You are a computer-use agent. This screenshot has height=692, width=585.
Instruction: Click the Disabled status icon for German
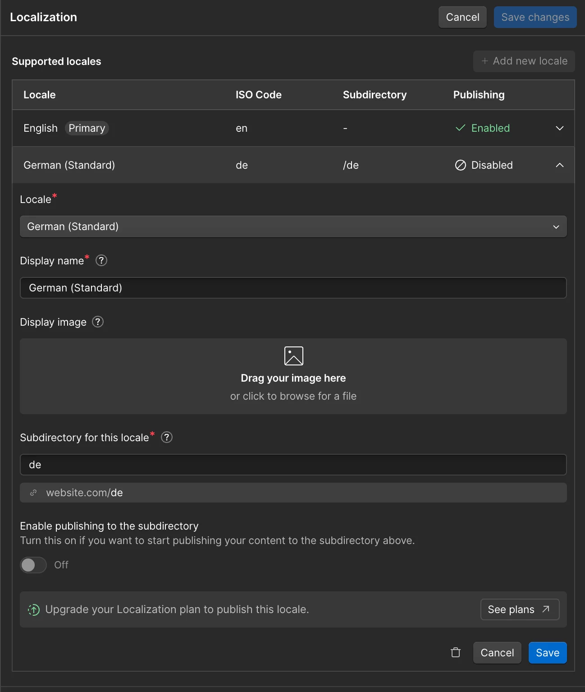(x=460, y=165)
